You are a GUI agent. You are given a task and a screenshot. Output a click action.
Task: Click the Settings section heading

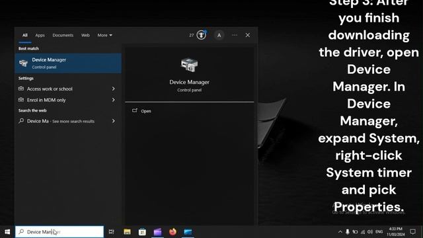pyautogui.click(x=26, y=78)
